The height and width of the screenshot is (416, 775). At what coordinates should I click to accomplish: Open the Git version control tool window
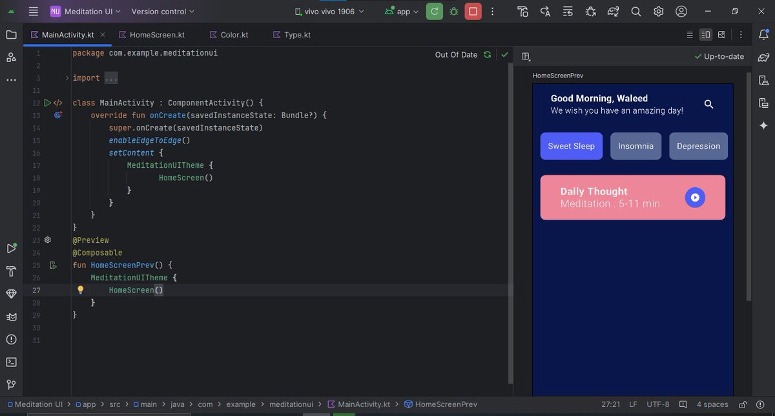coord(11,384)
